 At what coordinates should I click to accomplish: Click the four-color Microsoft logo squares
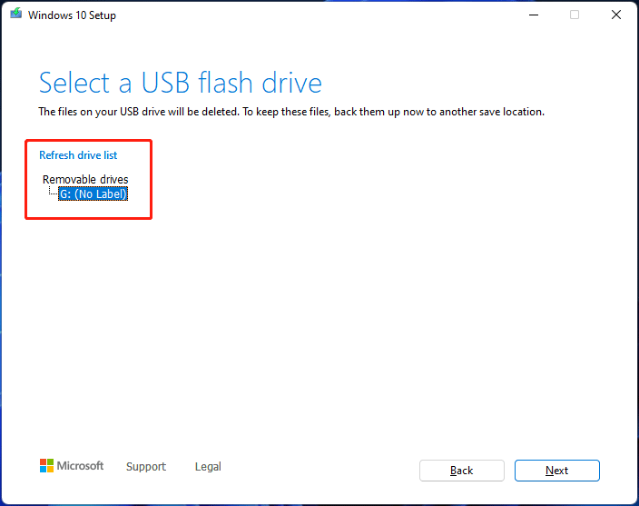click(46, 466)
